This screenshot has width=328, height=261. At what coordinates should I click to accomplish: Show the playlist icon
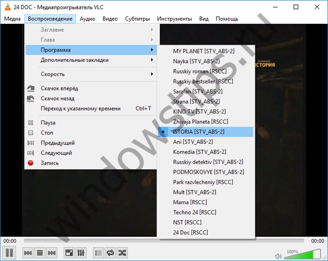[98, 253]
